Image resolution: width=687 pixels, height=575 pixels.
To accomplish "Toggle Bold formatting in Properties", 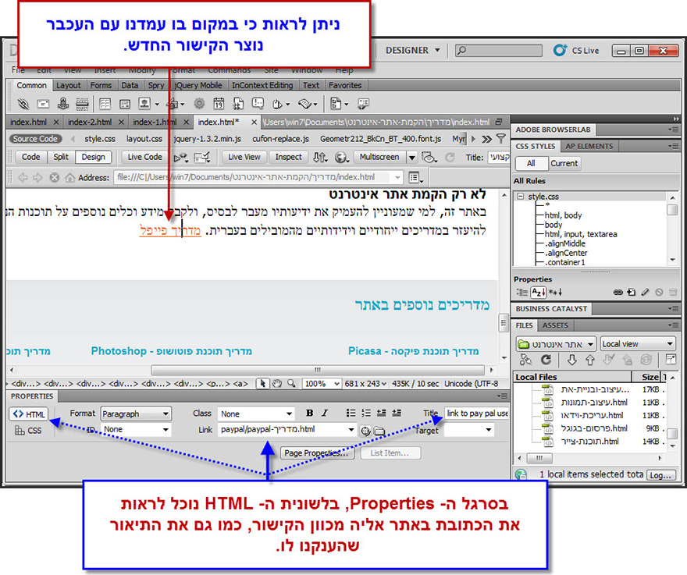I will click(x=309, y=413).
